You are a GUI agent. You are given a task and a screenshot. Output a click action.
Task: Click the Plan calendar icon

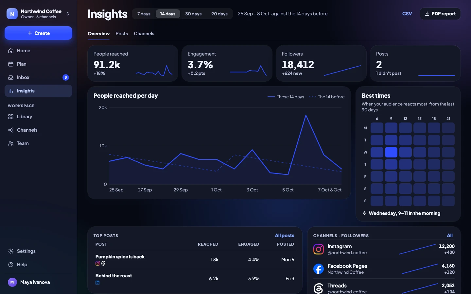pos(11,64)
